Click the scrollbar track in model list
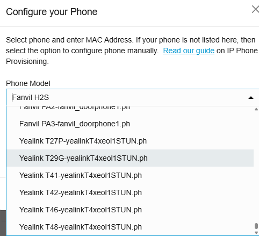This screenshot has width=259, height=236. point(256,167)
